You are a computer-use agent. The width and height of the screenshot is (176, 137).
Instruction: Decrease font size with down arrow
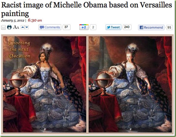coord(27,27)
